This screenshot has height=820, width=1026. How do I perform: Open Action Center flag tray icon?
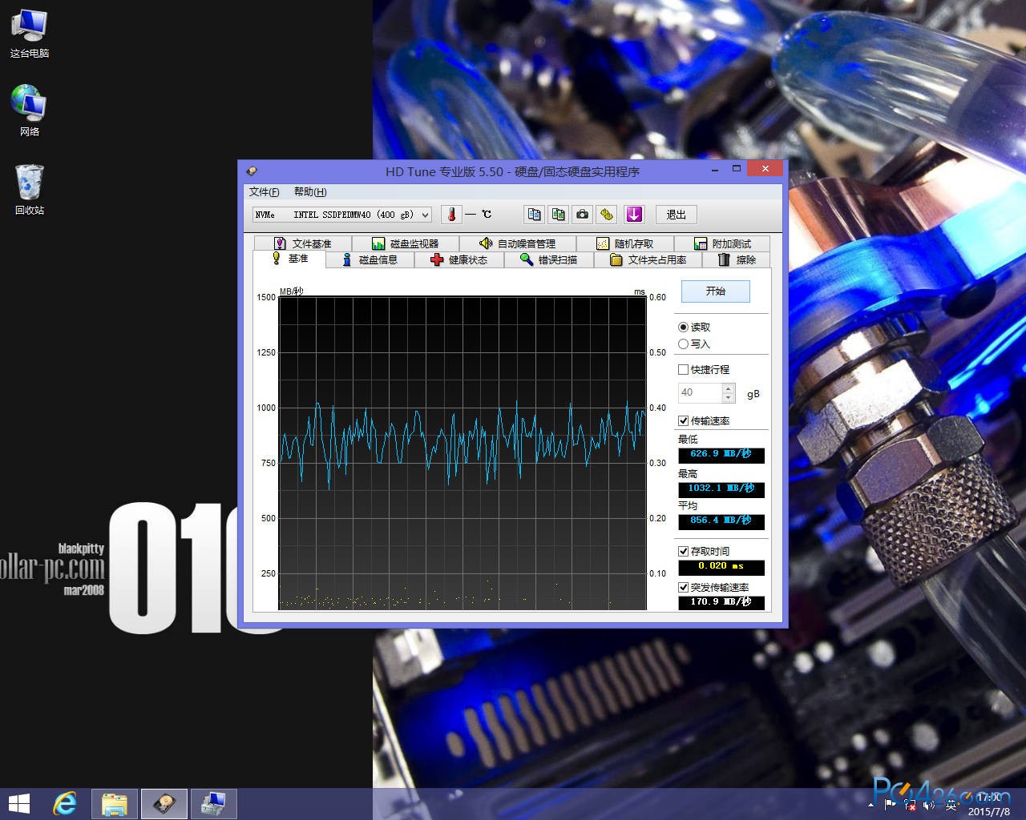pyautogui.click(x=891, y=804)
